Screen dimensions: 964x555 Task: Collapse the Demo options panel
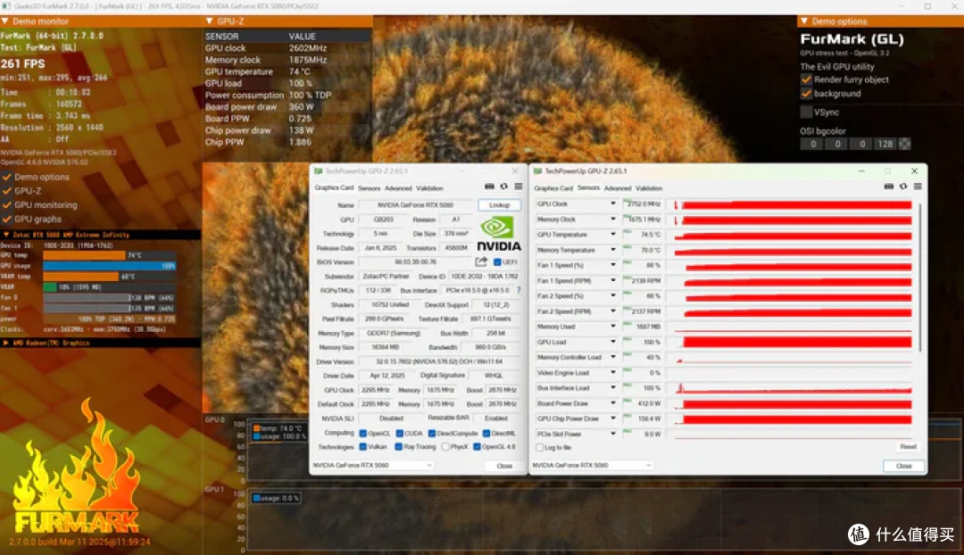tap(804, 21)
